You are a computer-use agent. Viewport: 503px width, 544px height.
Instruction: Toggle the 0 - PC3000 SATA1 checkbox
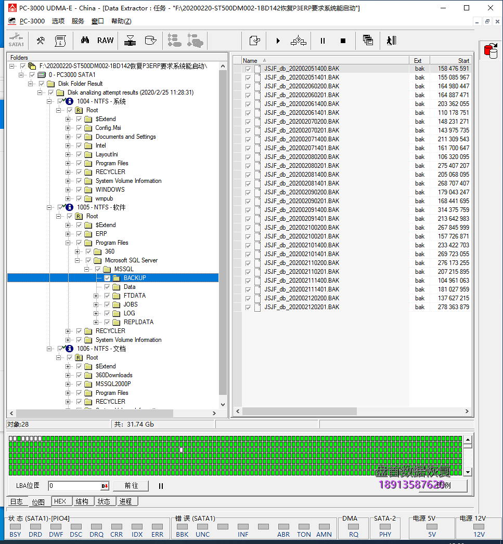(x=32, y=75)
